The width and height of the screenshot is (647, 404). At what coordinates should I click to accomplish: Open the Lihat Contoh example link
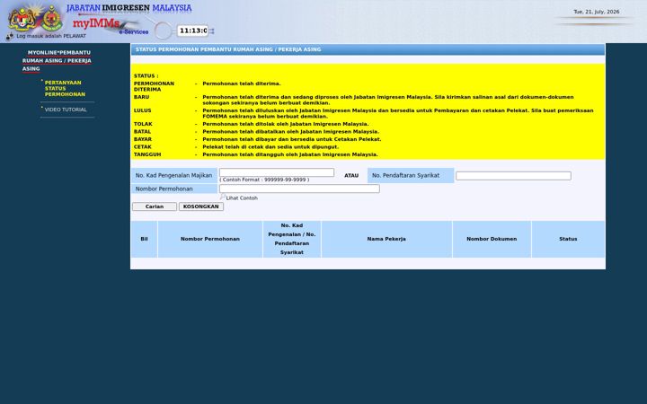pos(242,198)
